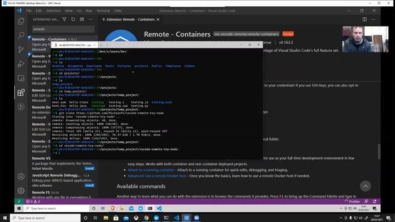Screen dimensions: 395x222
Task: Open VS Code icon on remote taskbar
Action: click(159, 208)
